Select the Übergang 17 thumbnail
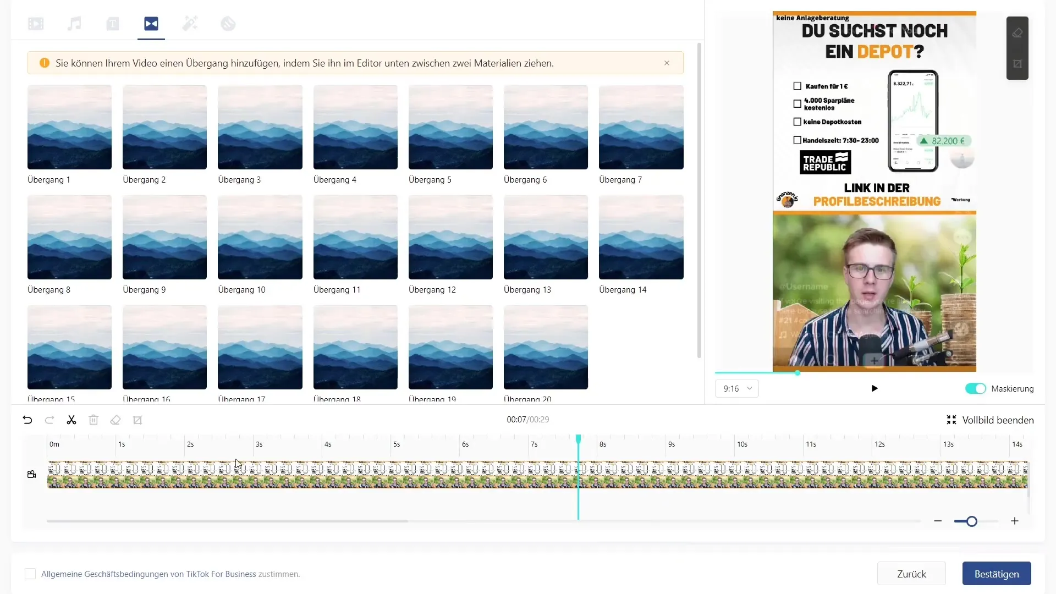 click(x=260, y=347)
